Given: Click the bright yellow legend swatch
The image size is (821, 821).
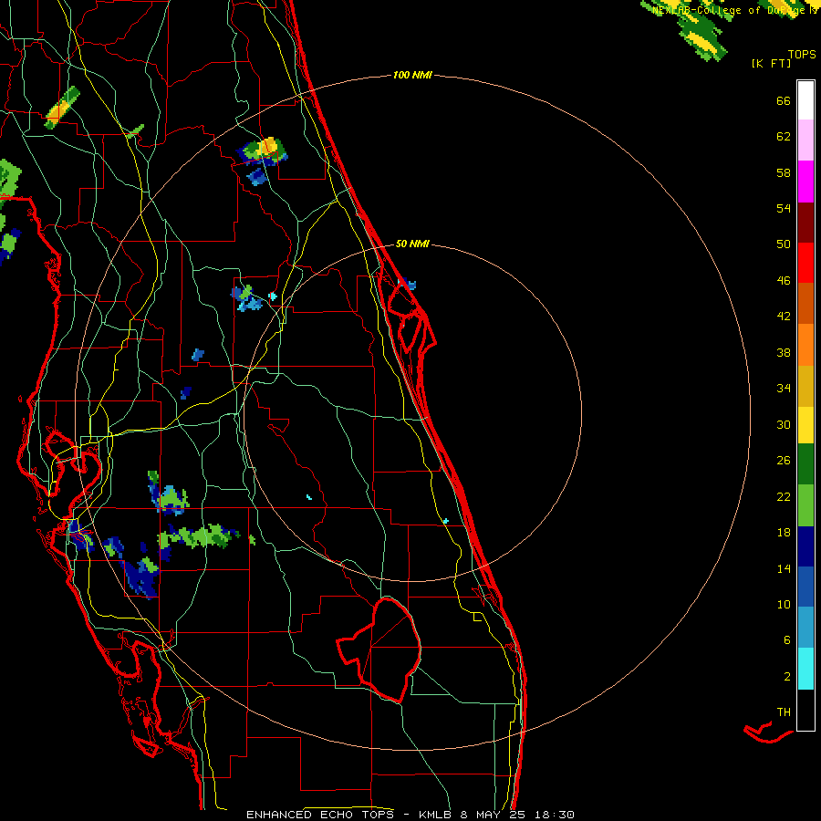Looking at the screenshot, I should click(805, 424).
